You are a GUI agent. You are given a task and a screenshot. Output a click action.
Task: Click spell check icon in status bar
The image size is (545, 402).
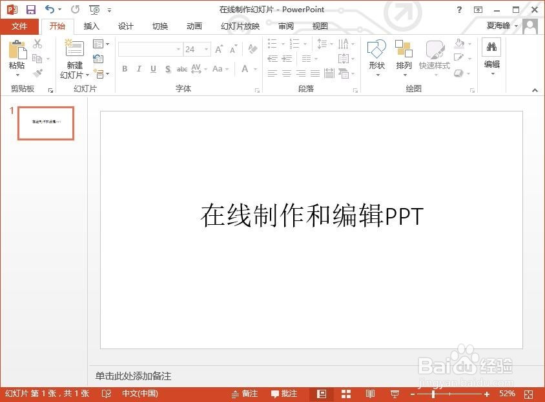coord(107,394)
